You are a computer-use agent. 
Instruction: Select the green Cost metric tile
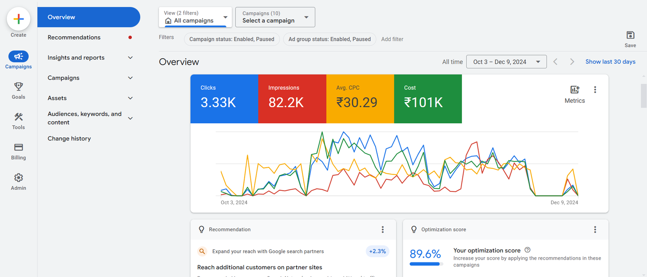(x=428, y=99)
